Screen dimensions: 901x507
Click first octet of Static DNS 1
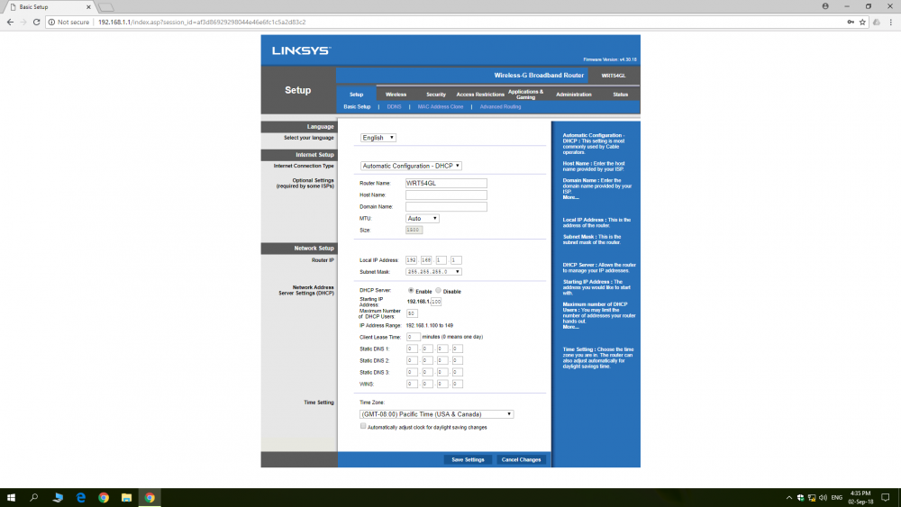[412, 349]
